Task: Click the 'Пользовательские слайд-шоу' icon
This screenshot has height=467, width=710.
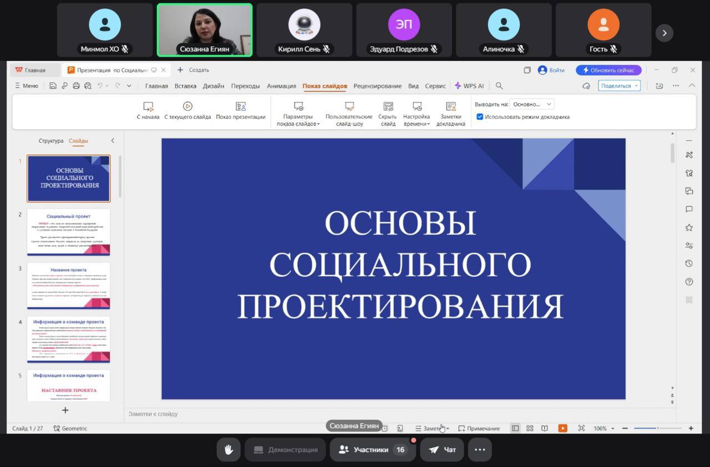Action: 349,106
